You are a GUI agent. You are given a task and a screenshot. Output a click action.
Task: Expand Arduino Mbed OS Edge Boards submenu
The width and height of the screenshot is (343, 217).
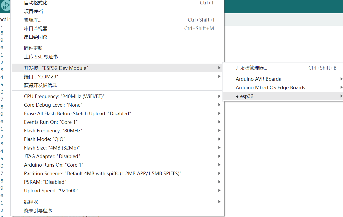pos(283,87)
